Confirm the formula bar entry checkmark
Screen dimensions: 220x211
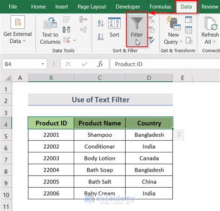pyautogui.click(x=84, y=64)
